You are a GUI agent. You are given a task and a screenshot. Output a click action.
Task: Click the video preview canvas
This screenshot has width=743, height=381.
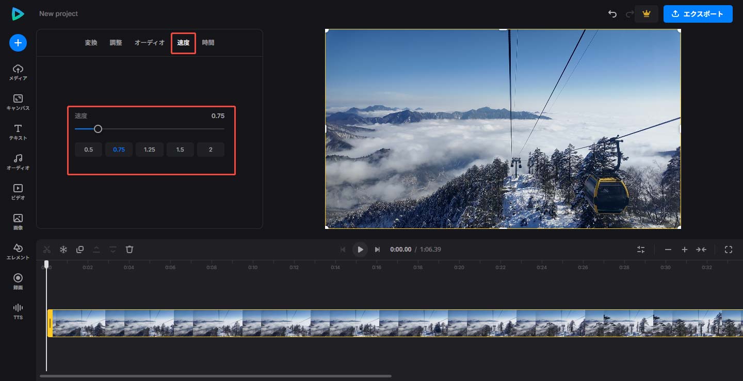click(x=503, y=129)
